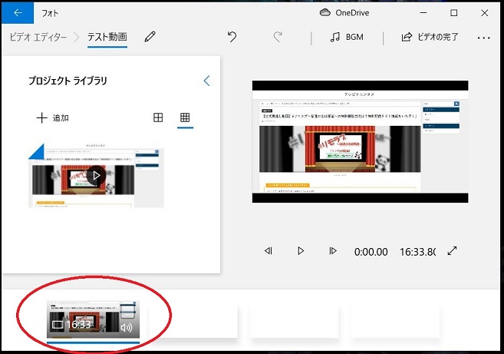Step forward one frame in preview
Image resolution: width=504 pixels, height=354 pixels.
tap(332, 251)
